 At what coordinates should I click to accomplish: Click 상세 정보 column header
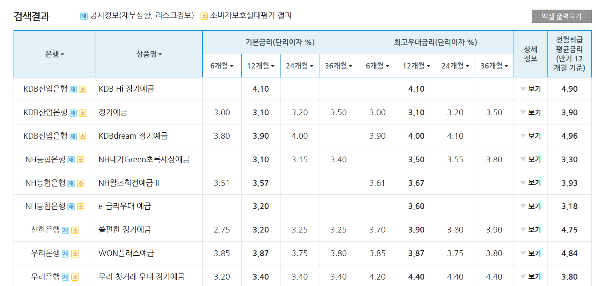click(x=530, y=54)
